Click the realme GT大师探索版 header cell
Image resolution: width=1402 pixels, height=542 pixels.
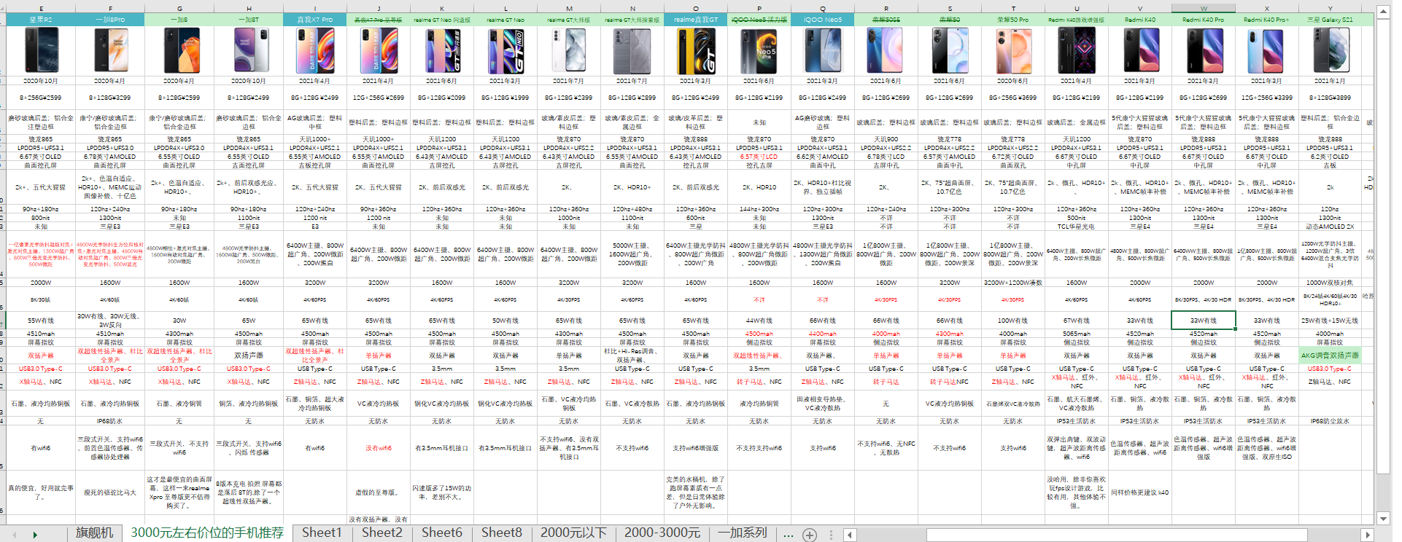click(x=632, y=20)
